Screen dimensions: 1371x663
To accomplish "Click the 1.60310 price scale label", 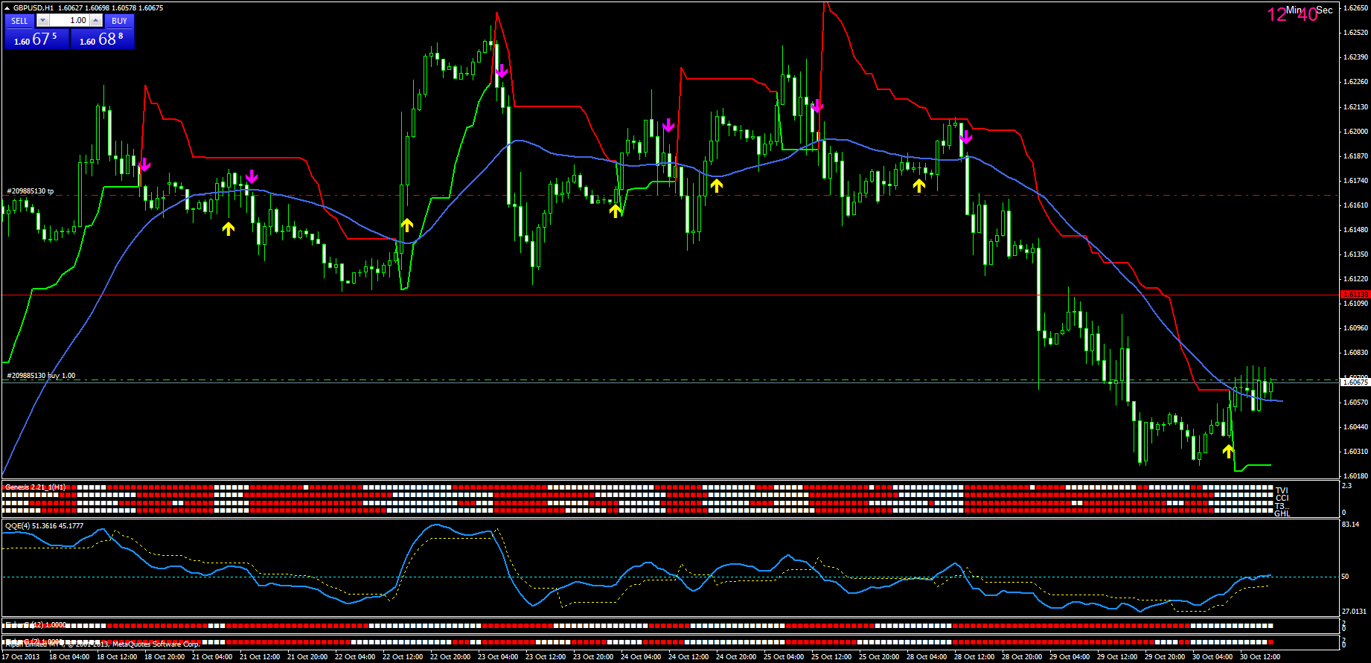I will (1355, 452).
